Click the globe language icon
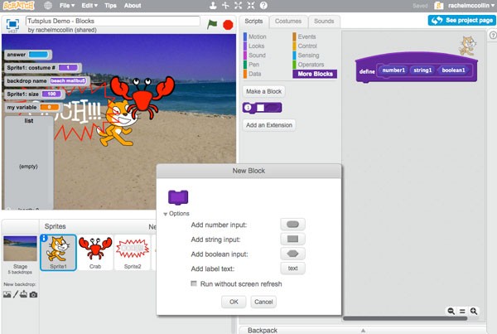This screenshot has width=497, height=334. point(48,6)
